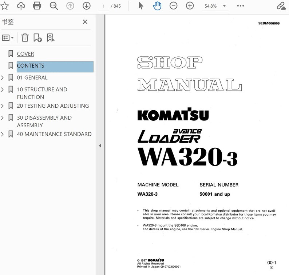Go to next page arrow

click(x=86, y=6)
